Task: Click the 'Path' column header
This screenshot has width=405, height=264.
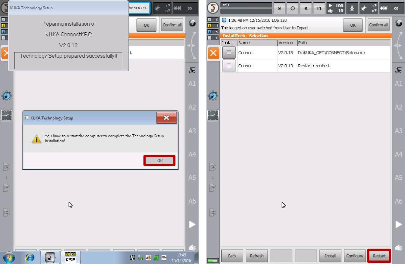Action: pyautogui.click(x=343, y=43)
